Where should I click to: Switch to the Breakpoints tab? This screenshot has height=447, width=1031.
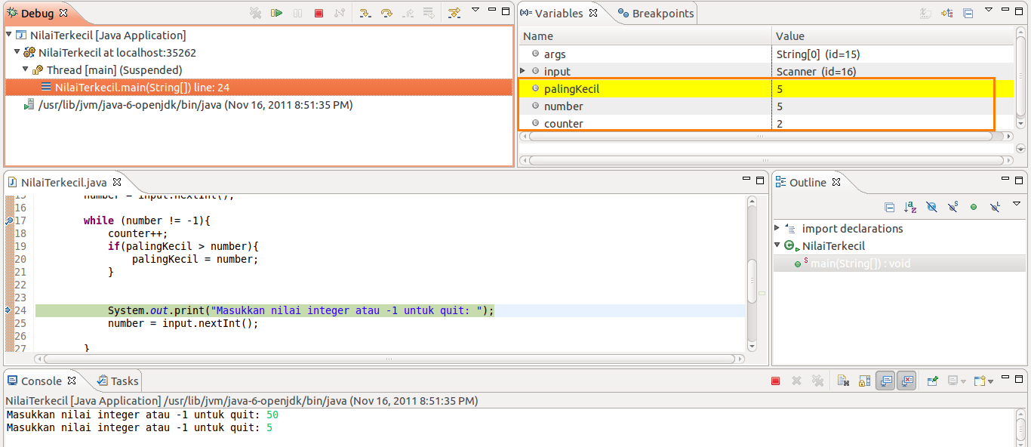(x=656, y=14)
